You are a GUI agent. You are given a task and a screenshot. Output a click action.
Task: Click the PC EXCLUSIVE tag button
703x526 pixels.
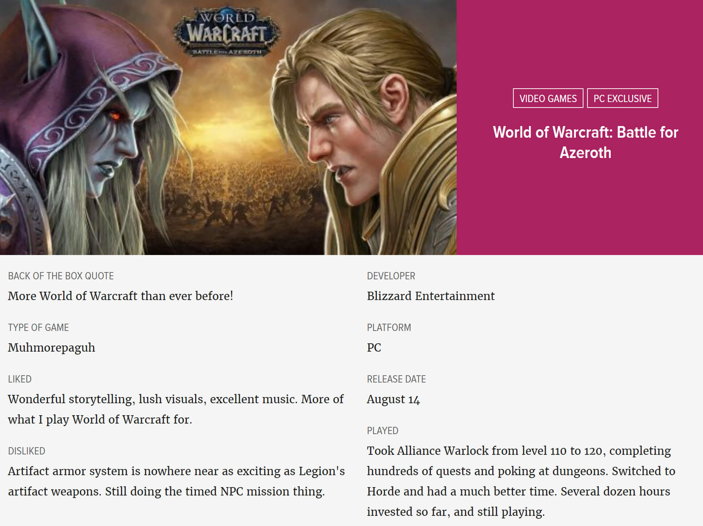click(622, 98)
